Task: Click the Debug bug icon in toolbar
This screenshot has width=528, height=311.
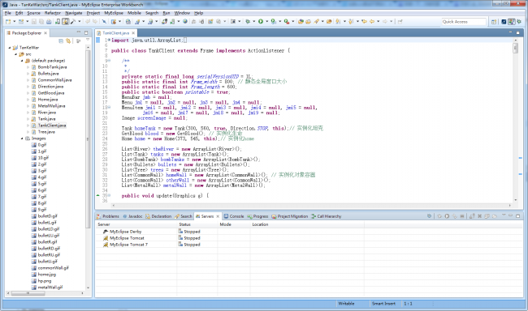Action: pos(248,22)
